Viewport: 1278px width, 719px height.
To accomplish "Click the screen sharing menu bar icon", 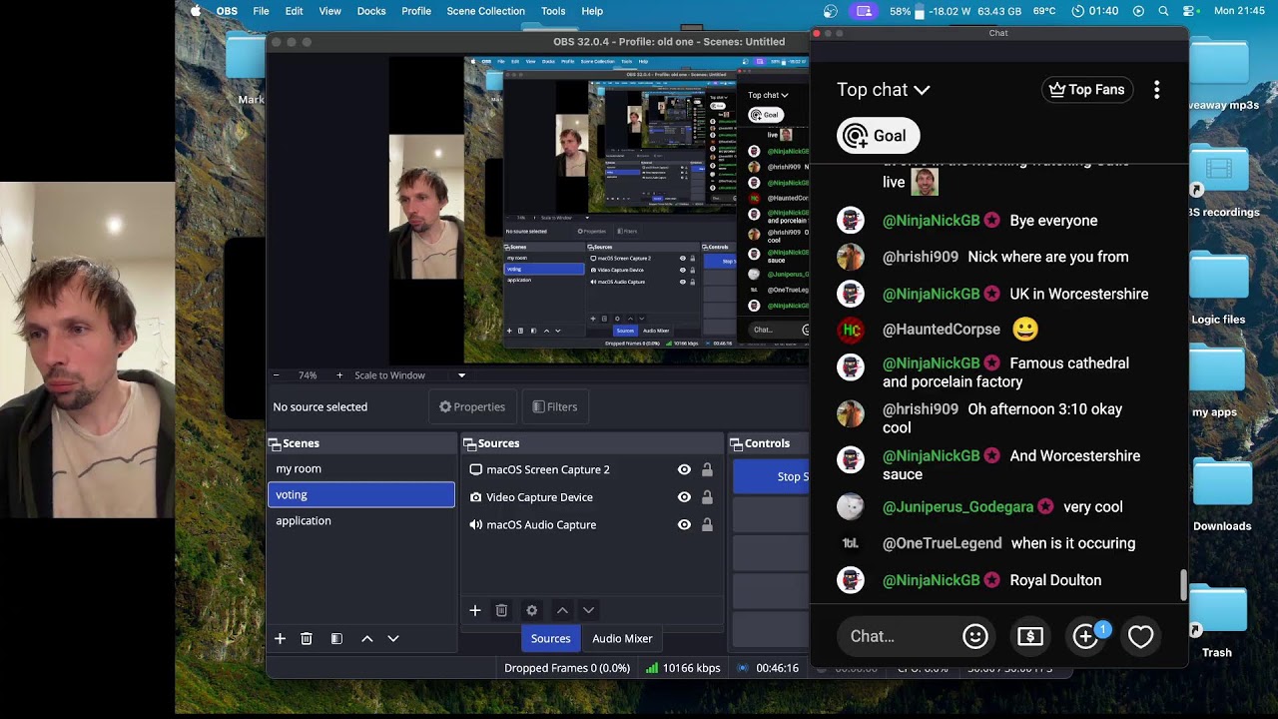I will 865,11.
